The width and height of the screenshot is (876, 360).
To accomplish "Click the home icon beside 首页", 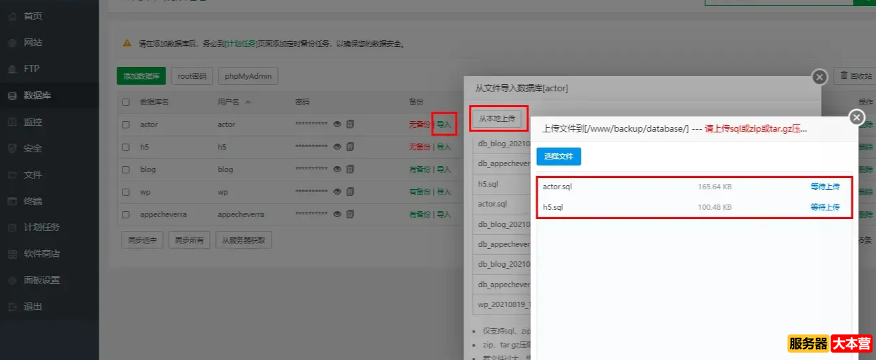I will pyautogui.click(x=12, y=16).
